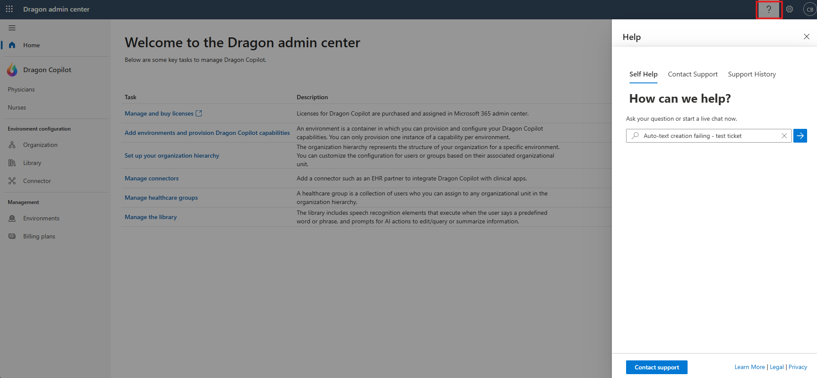The width and height of the screenshot is (817, 378).
Task: Switch to the Support History tab
Action: point(752,74)
